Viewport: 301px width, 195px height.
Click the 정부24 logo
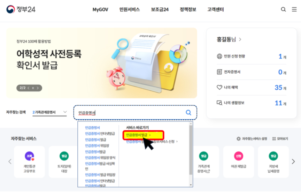pos(21,9)
